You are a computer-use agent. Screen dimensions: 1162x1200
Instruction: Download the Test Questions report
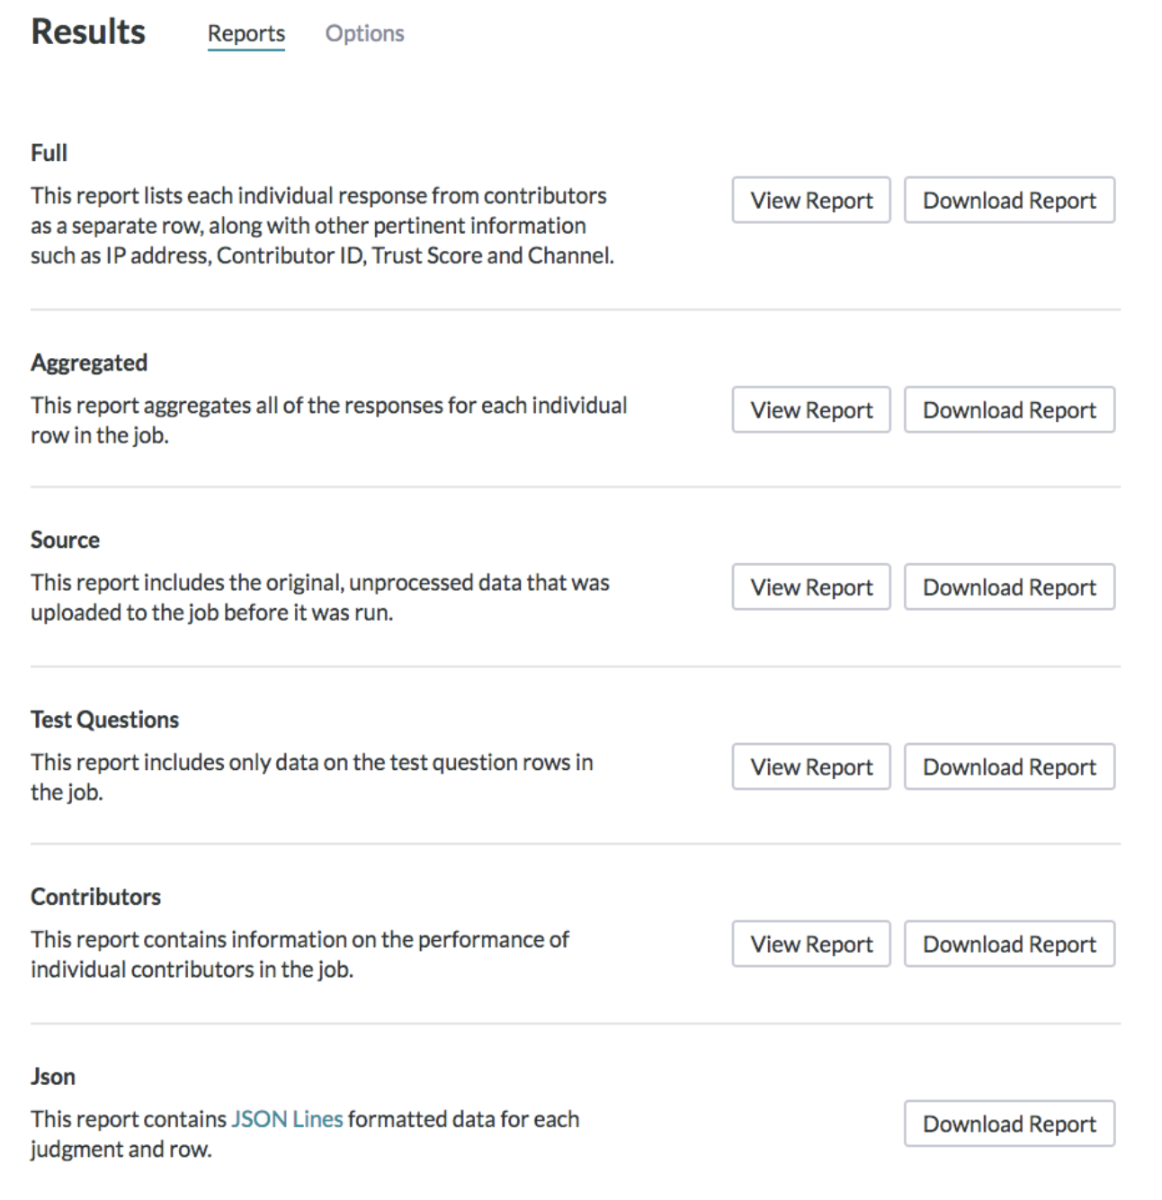[1009, 766]
